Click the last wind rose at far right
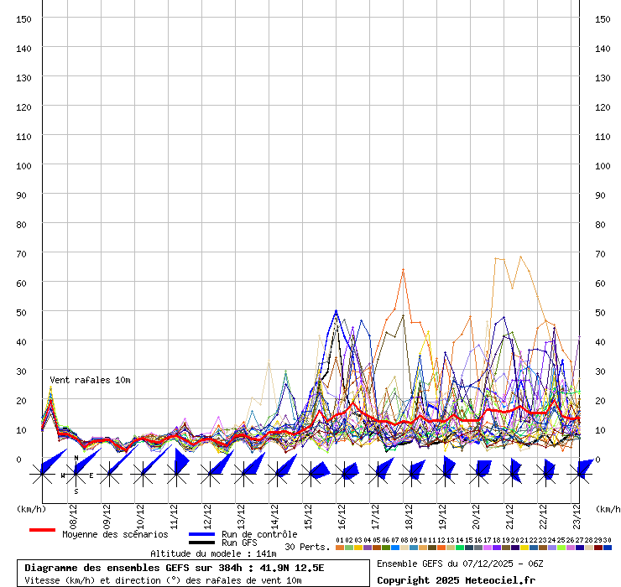This screenshot has height=587, width=621. [x=580, y=474]
